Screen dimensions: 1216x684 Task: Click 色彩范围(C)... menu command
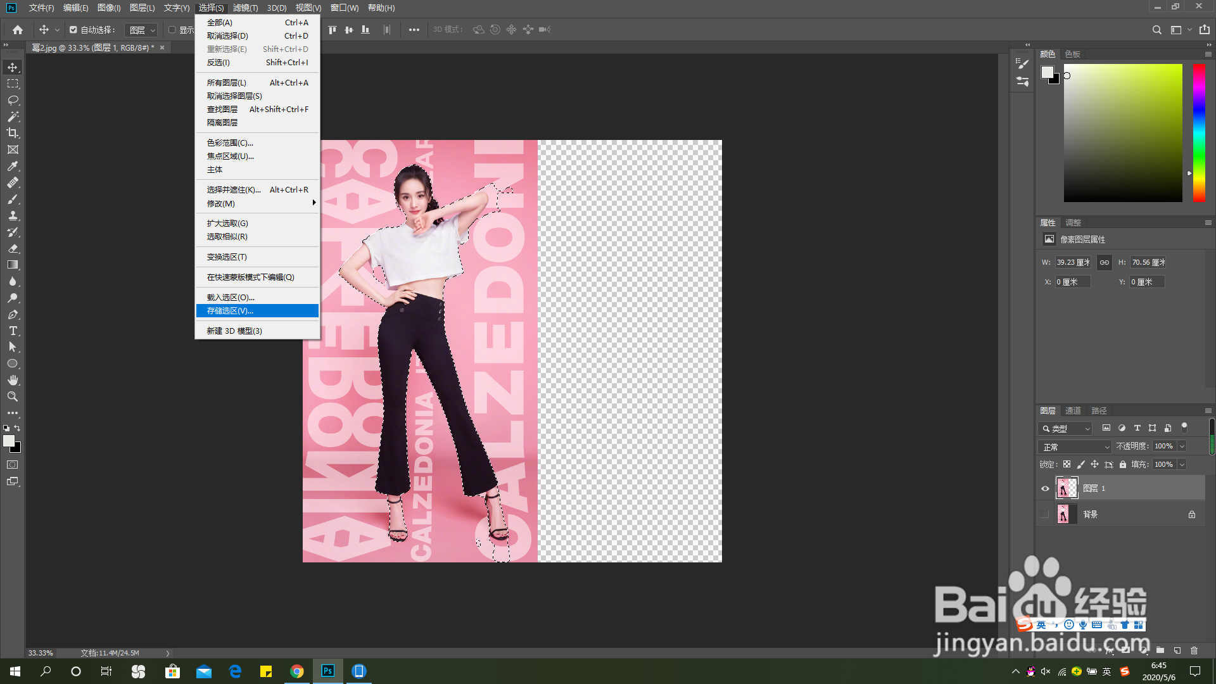[x=230, y=142]
